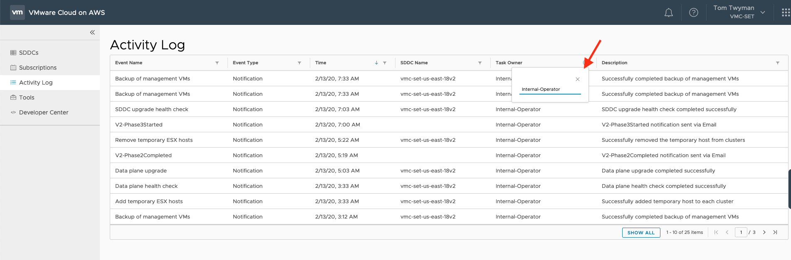Open the Time column filter
This screenshot has height=260, width=791.
point(385,63)
